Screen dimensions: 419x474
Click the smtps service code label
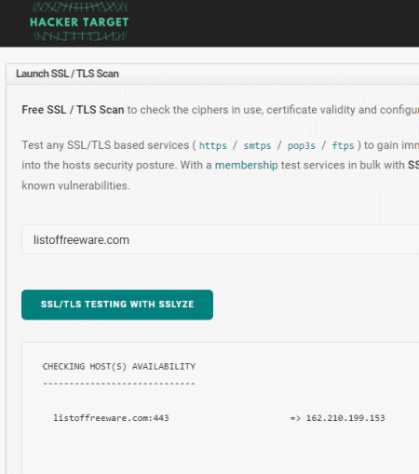pos(257,145)
